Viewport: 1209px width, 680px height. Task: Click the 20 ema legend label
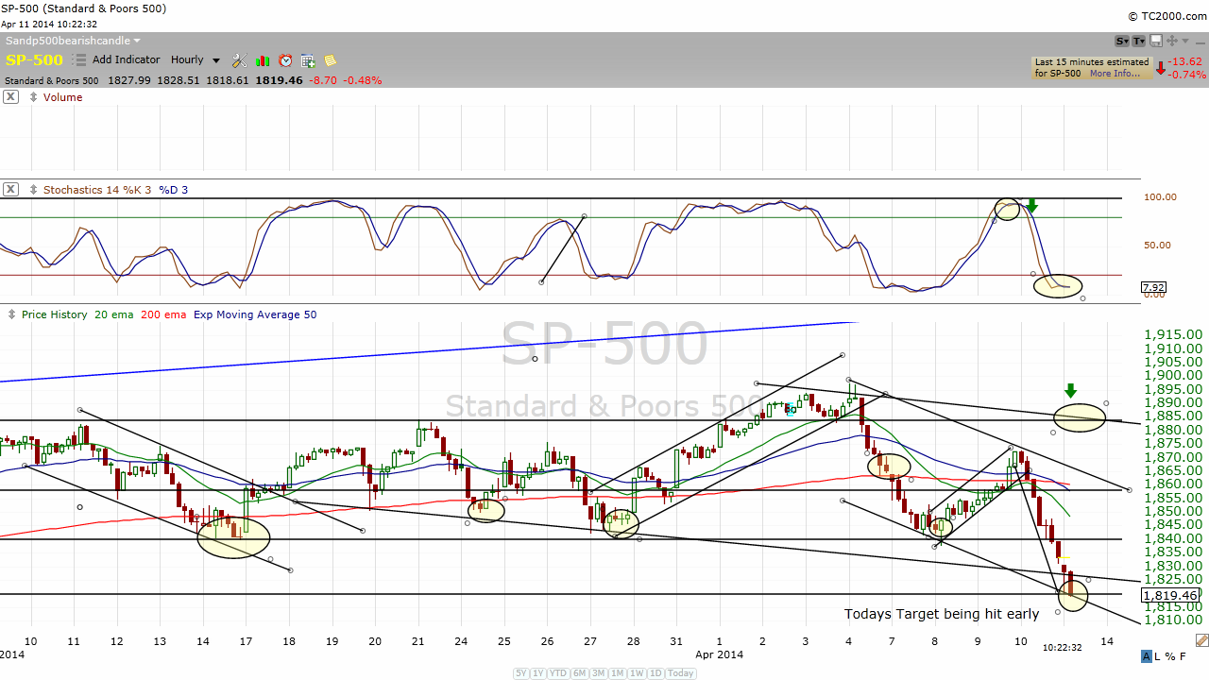(x=113, y=314)
